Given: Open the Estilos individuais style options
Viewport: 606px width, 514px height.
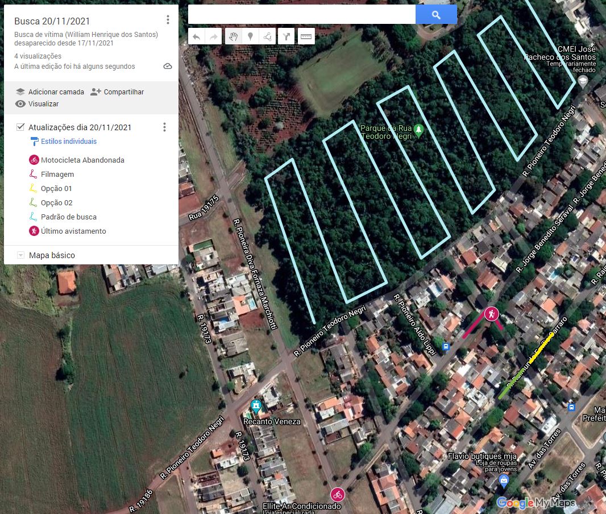Looking at the screenshot, I should 68,142.
